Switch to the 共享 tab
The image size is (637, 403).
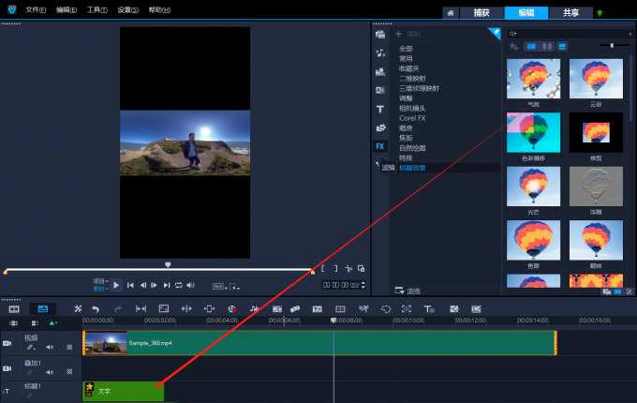570,13
